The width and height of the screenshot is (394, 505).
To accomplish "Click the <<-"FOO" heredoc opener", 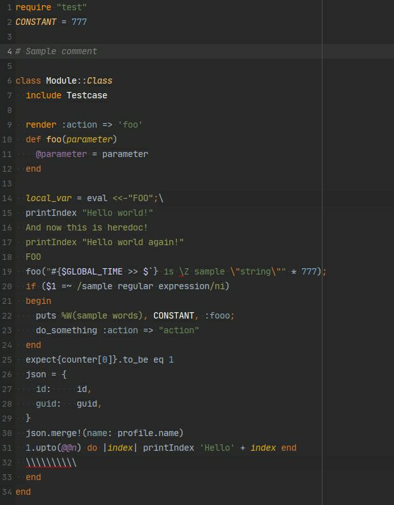I will coord(132,198).
